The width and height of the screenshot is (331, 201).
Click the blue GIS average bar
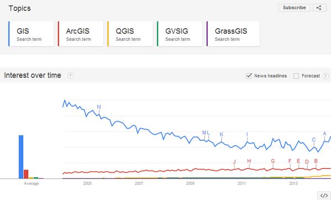pyautogui.click(x=21, y=157)
